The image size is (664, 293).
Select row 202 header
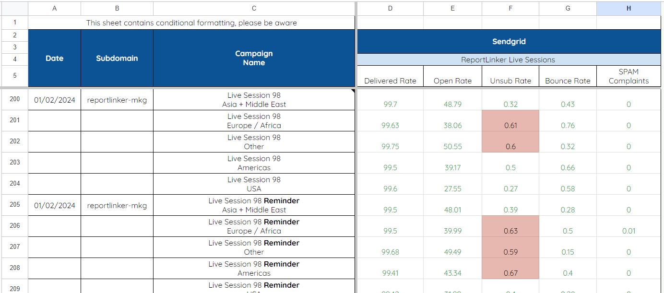pos(14,141)
